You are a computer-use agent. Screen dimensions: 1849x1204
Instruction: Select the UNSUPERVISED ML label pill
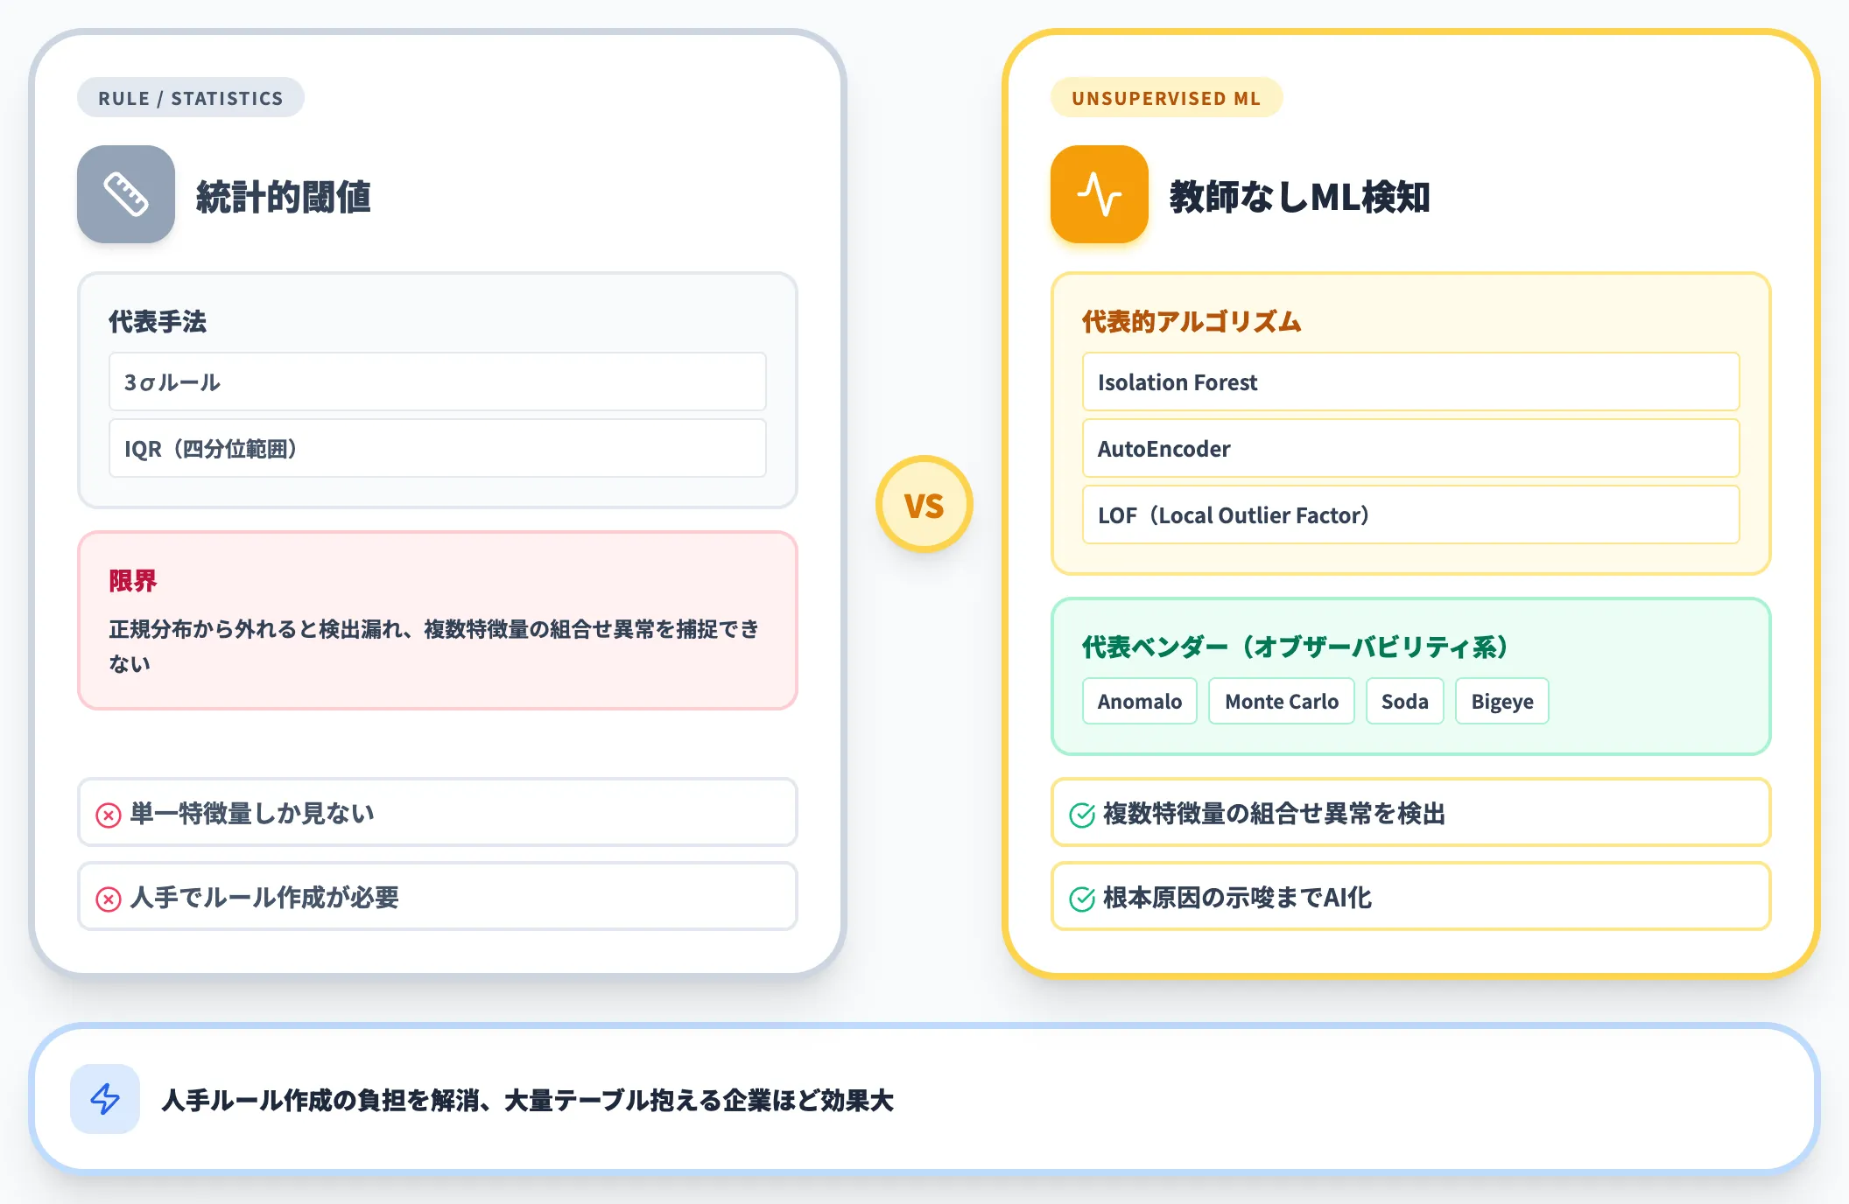(x=1166, y=97)
